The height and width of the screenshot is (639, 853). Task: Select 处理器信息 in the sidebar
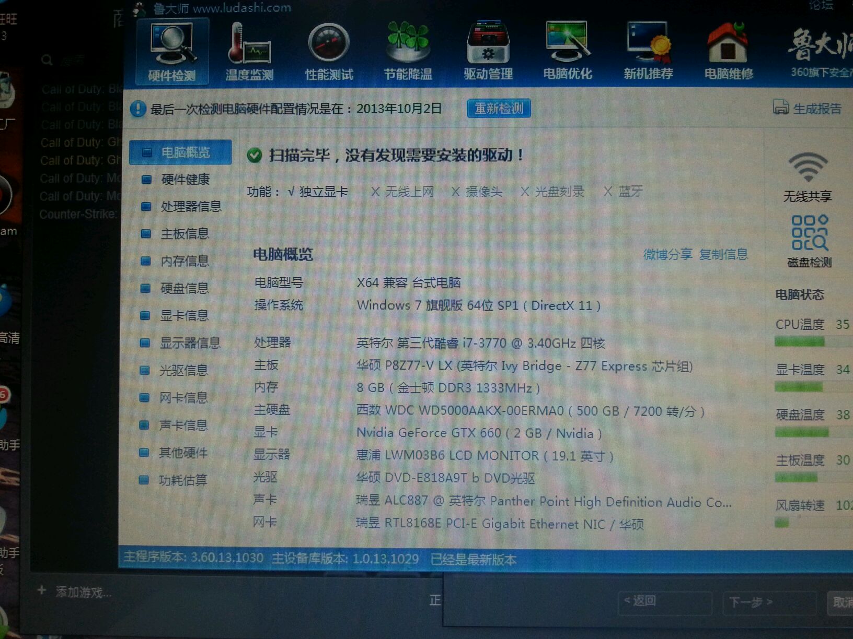[180, 207]
